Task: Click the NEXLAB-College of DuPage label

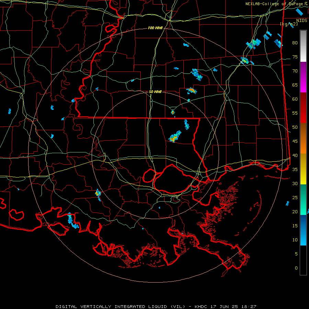Action: click(274, 4)
